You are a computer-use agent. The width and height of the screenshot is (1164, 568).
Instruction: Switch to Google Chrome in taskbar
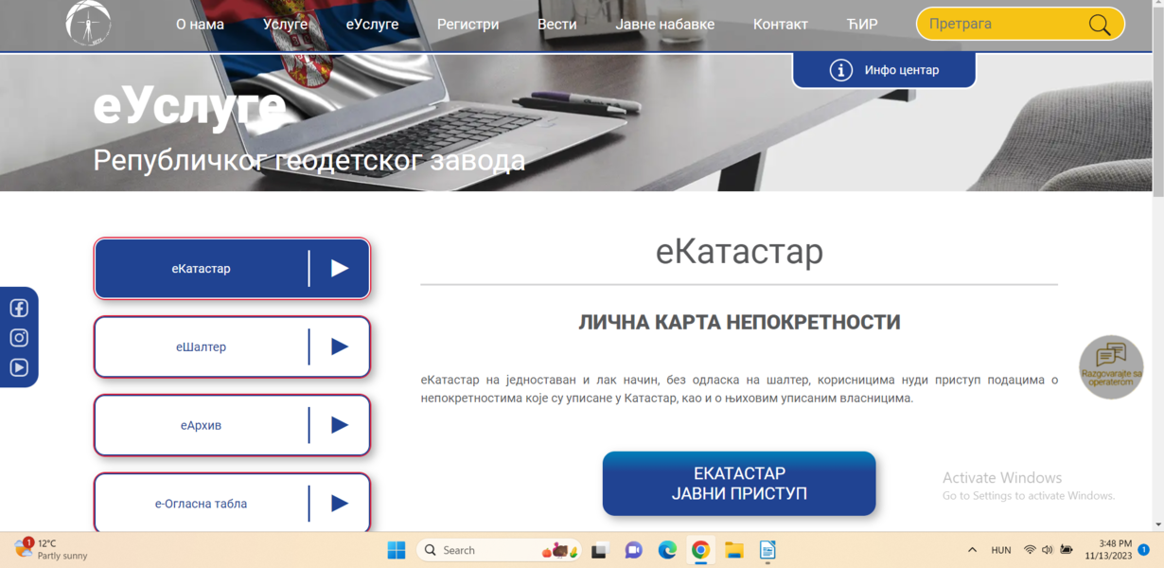(x=700, y=550)
